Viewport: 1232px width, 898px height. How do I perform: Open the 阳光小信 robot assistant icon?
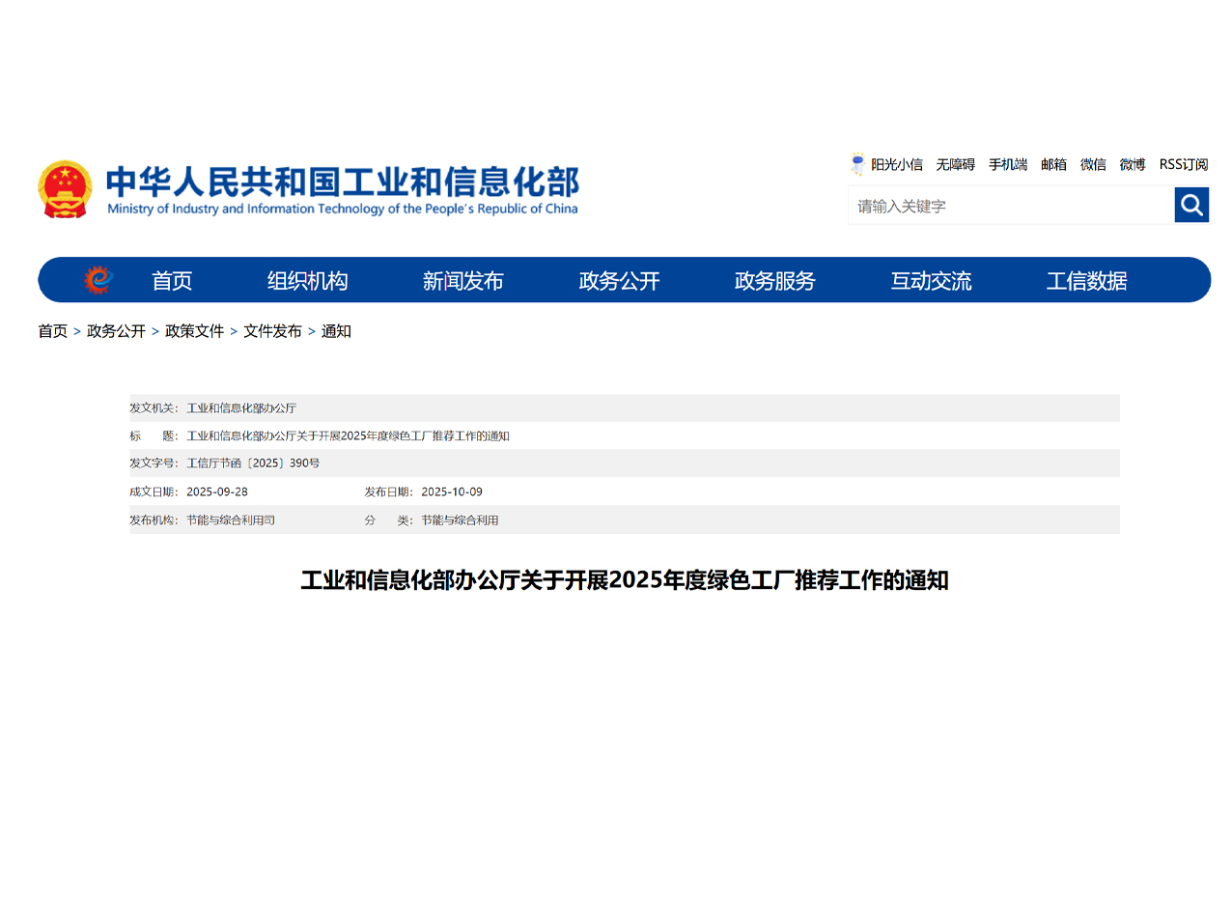pyautogui.click(x=856, y=164)
